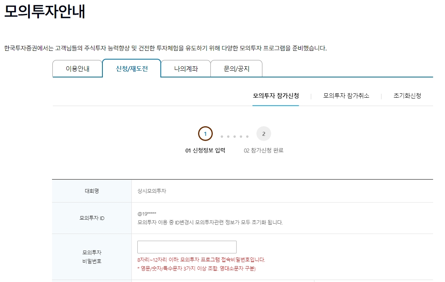
Task: Select the 신청/재도전 tab
Action: 132,68
